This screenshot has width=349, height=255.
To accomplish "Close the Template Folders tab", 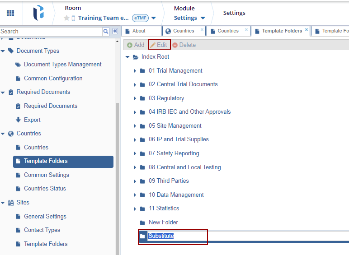I will (307, 30).
